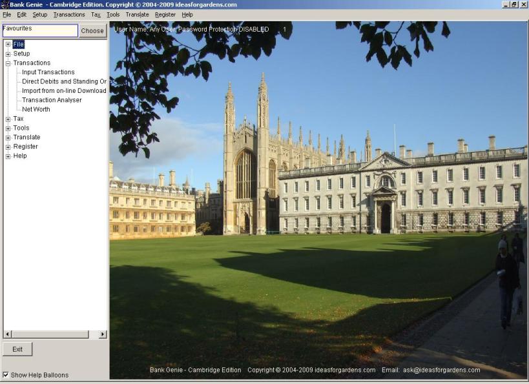
Task: Expand the File tree node
Action: (8, 44)
